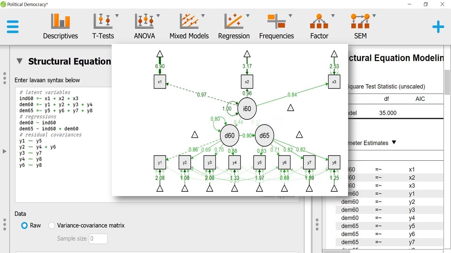
Task: Open the Mixed Models module
Action: (x=189, y=26)
